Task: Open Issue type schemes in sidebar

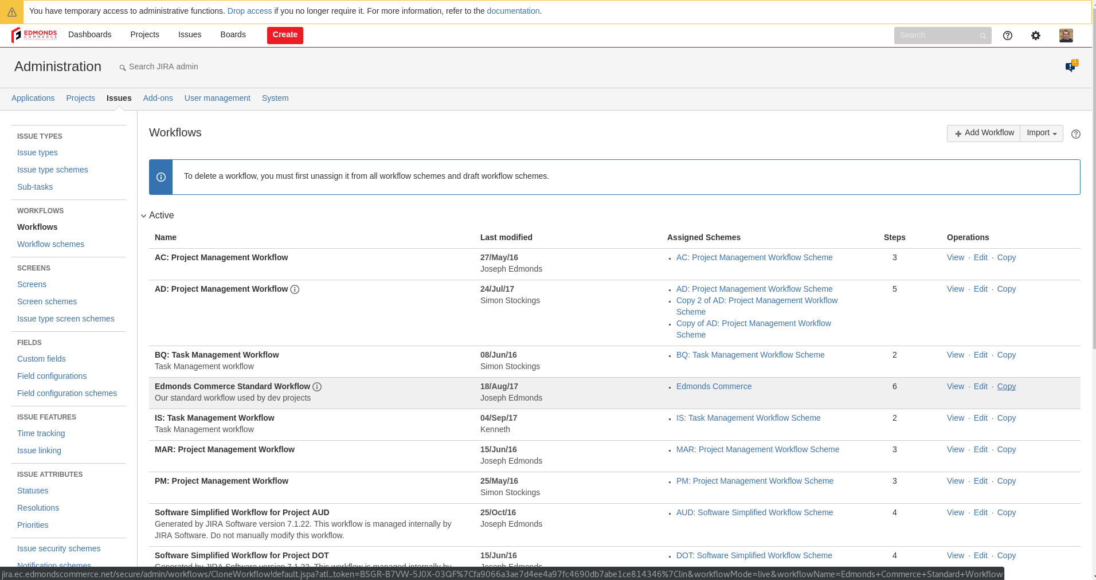Action: pos(53,170)
